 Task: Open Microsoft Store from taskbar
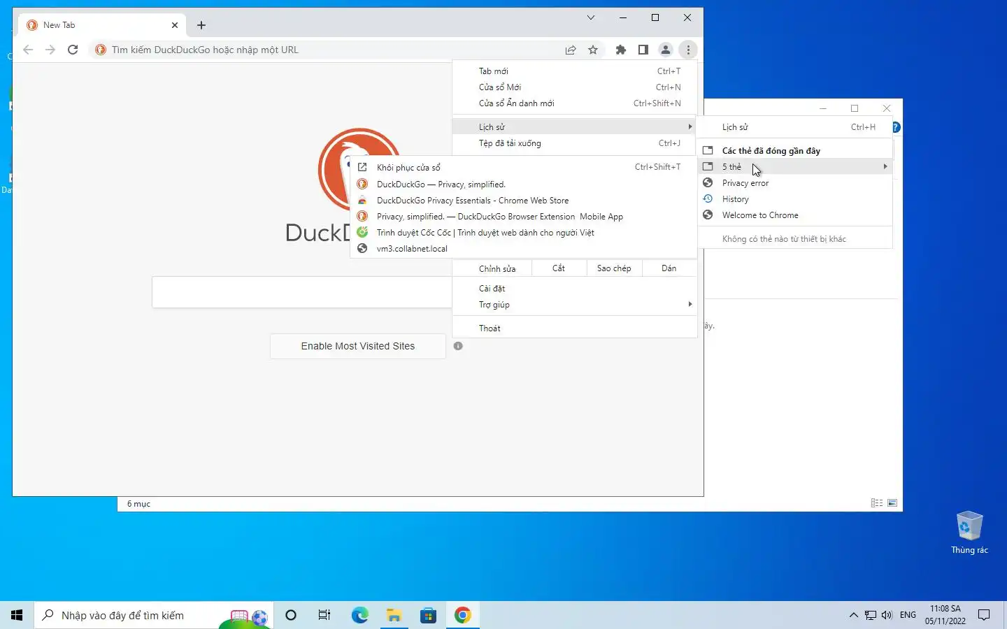point(428,615)
